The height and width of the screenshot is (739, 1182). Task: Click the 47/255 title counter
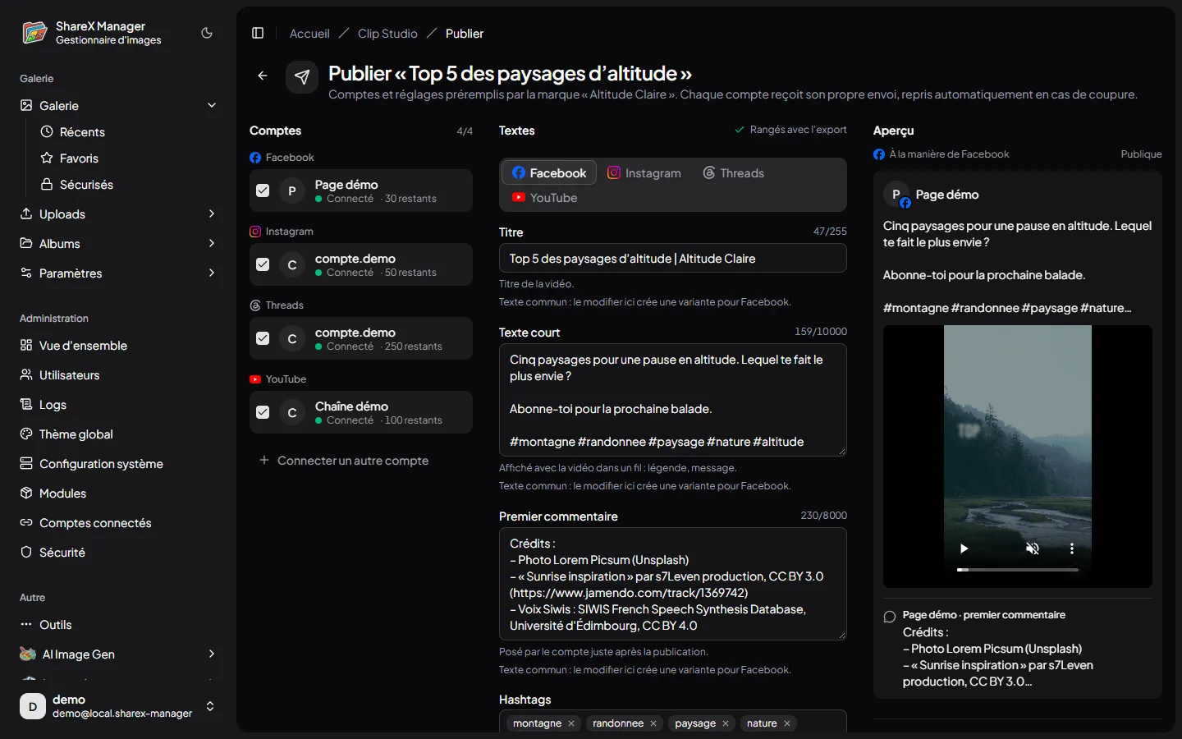(x=830, y=232)
